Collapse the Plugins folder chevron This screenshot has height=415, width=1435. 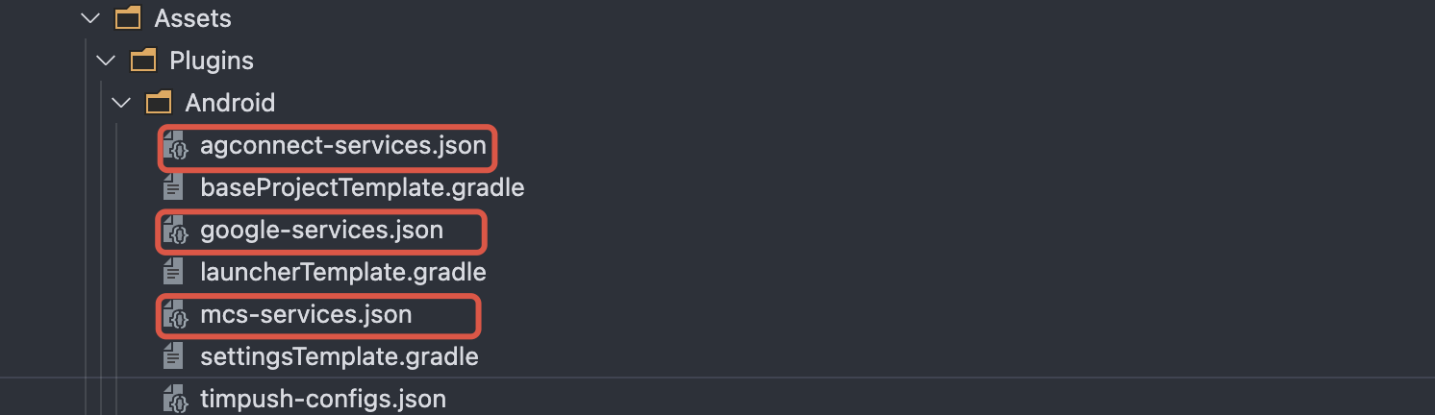[x=106, y=61]
